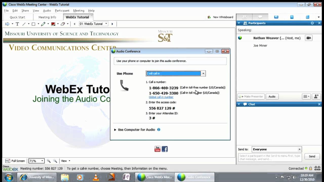Image resolution: width=324 pixels, height=182 pixels.
Task: Open the Share menu
Action: point(25,11)
